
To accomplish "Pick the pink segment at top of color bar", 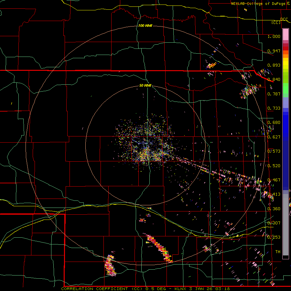I will [x=286, y=35].
